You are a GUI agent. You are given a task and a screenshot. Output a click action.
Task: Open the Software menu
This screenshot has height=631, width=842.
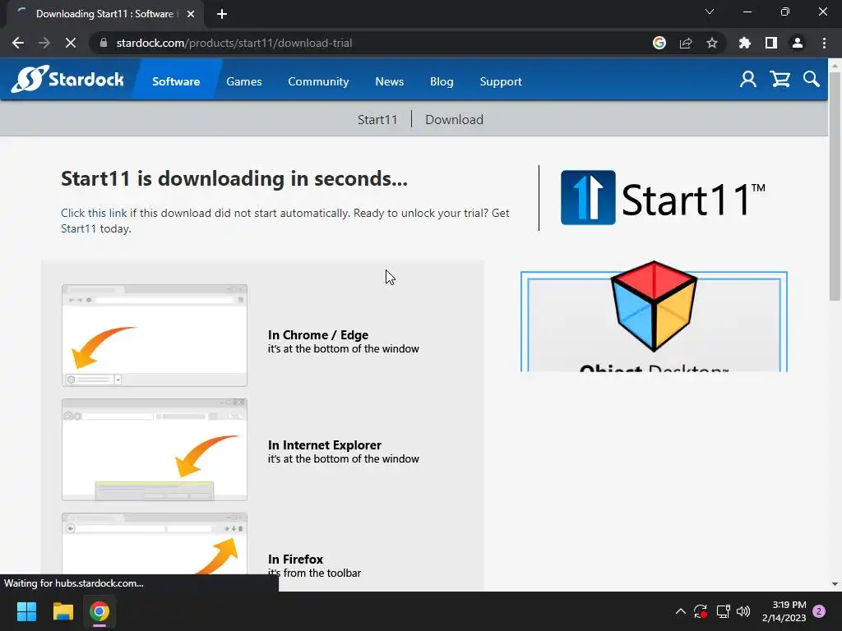(x=176, y=81)
